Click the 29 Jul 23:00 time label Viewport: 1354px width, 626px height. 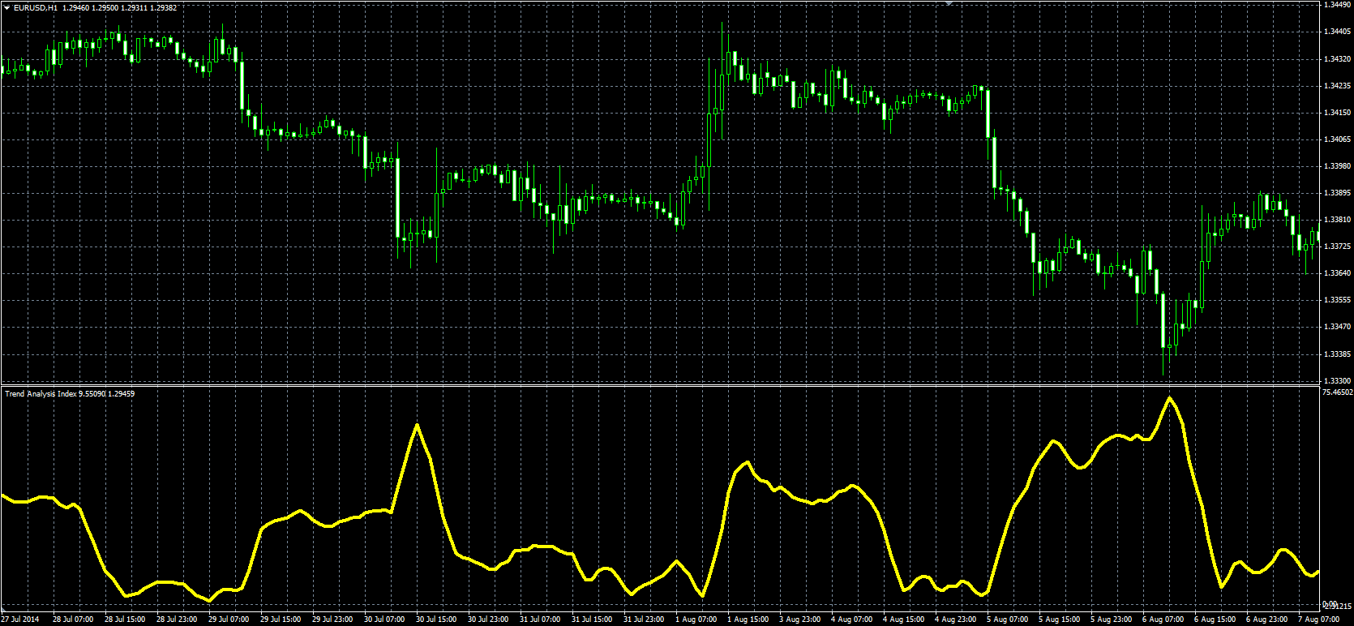pos(332,620)
